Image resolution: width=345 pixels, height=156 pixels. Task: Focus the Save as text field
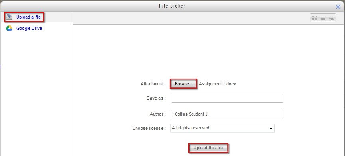(227, 98)
